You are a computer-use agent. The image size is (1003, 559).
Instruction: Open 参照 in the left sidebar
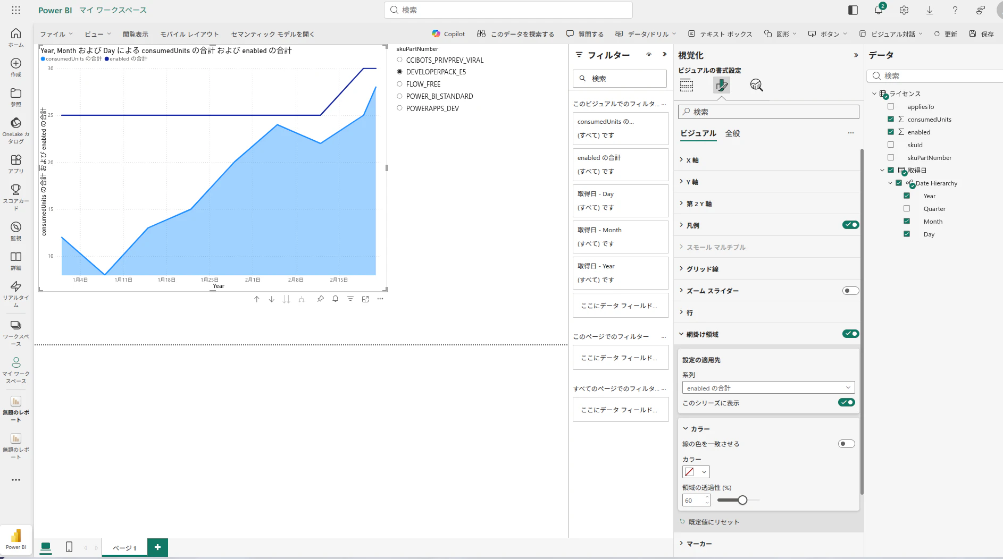coord(16,97)
